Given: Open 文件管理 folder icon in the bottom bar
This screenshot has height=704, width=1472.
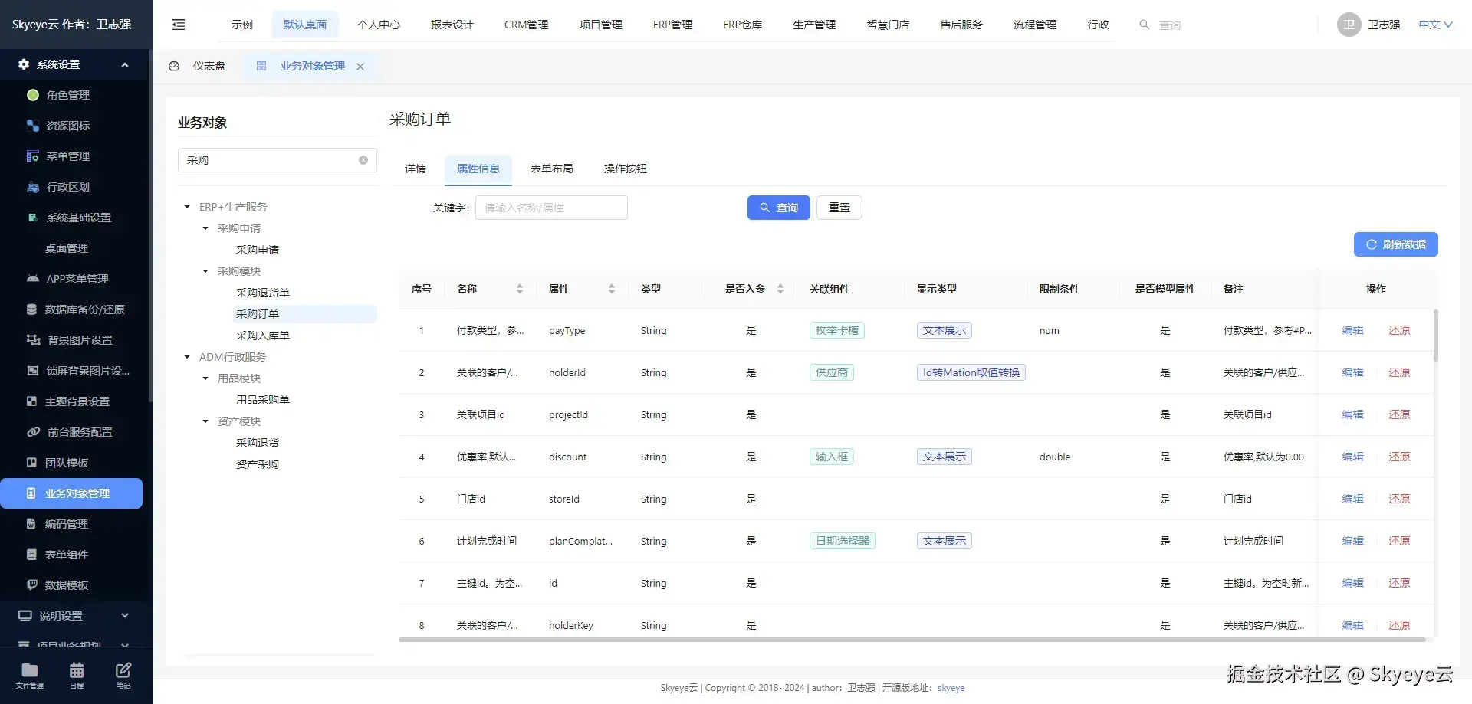Looking at the screenshot, I should point(30,670).
